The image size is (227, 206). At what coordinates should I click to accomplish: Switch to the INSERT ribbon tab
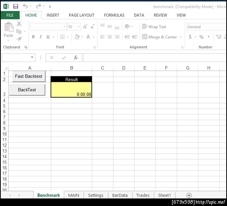(53, 15)
